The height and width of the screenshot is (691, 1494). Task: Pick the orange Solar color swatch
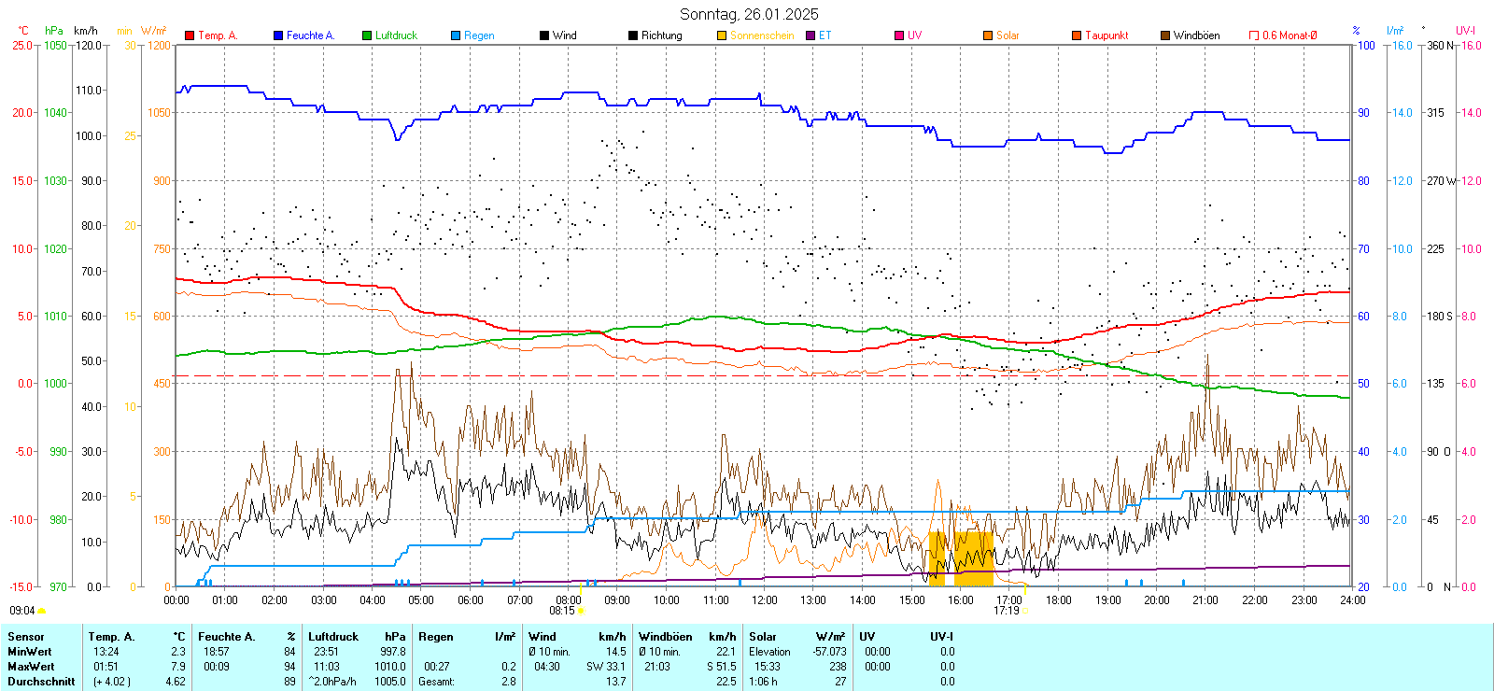988,35
